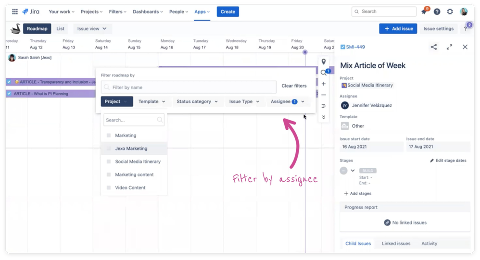Click the JV assignee avatar
The height and width of the screenshot is (260, 480).
345,105
